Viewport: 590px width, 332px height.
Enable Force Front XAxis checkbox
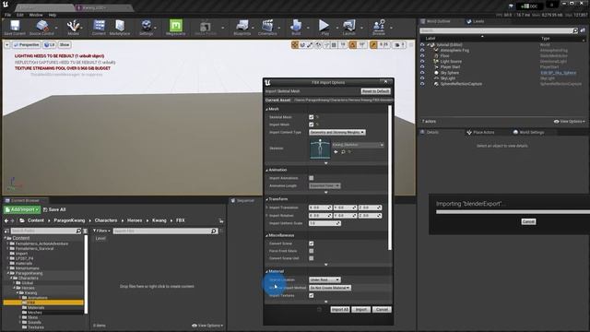[312, 251]
